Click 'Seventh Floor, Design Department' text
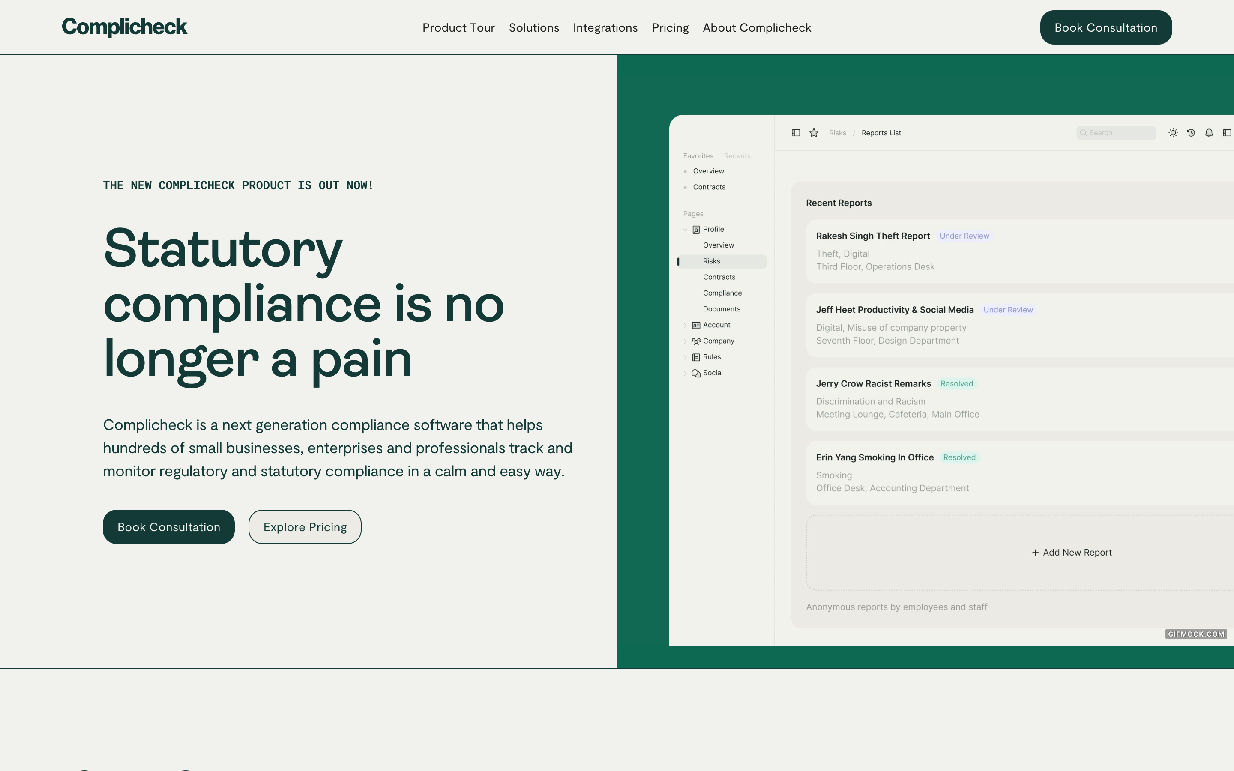 click(x=887, y=341)
